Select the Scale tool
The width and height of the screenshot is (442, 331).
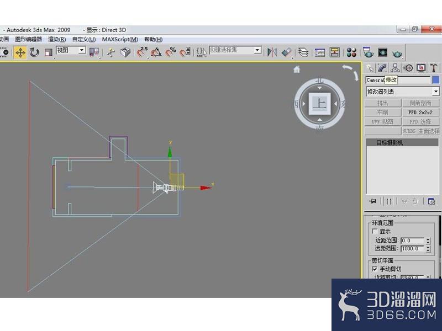[49, 52]
